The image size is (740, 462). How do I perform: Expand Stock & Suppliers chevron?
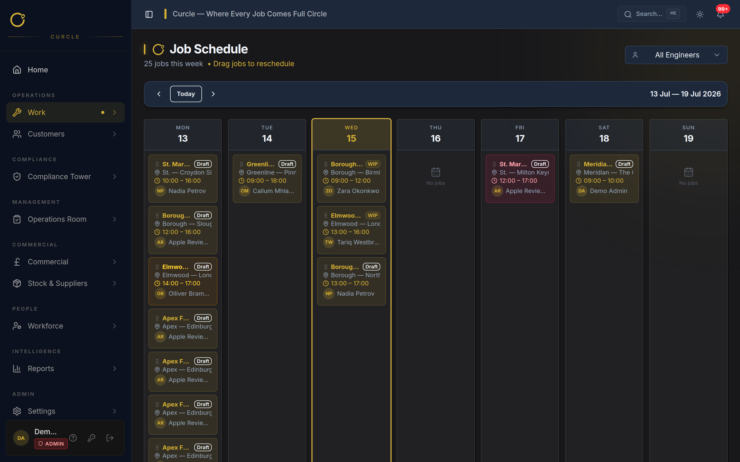click(114, 283)
